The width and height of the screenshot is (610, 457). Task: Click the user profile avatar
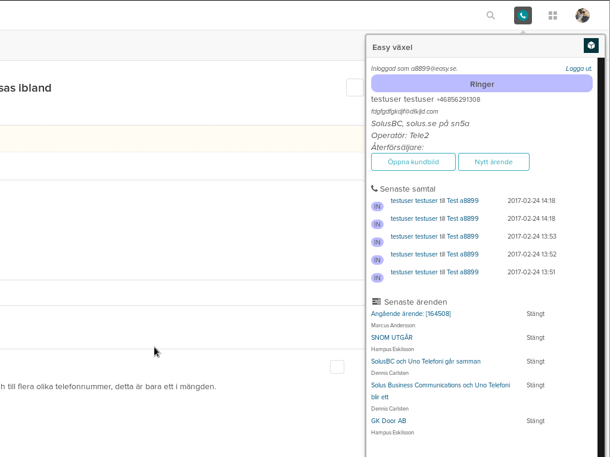click(x=582, y=15)
